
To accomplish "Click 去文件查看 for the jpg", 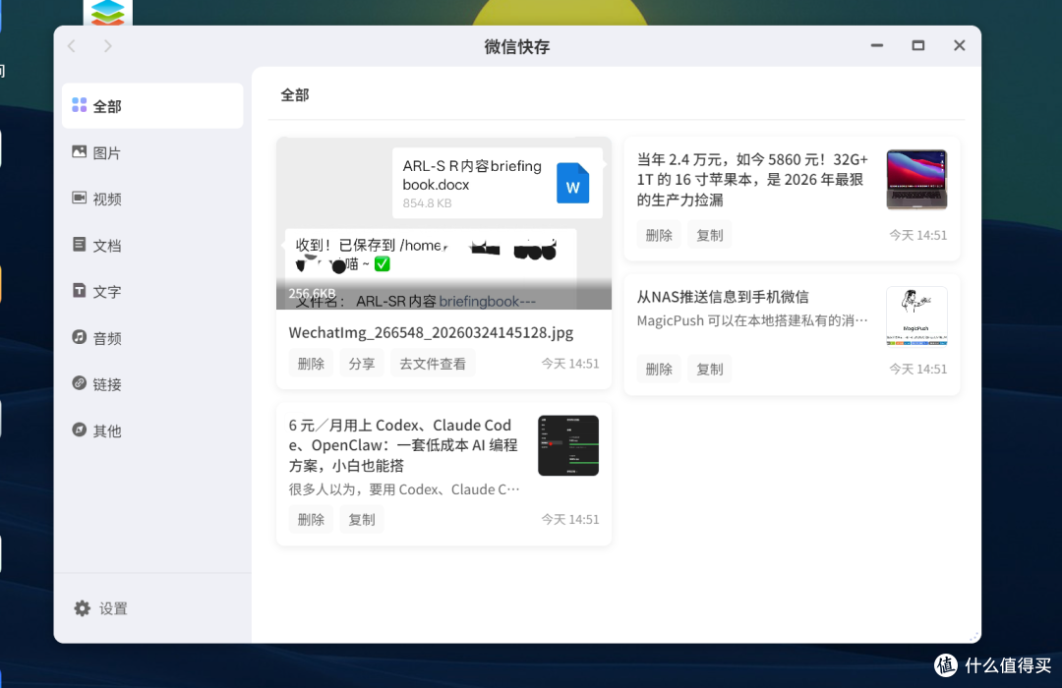I will click(433, 364).
